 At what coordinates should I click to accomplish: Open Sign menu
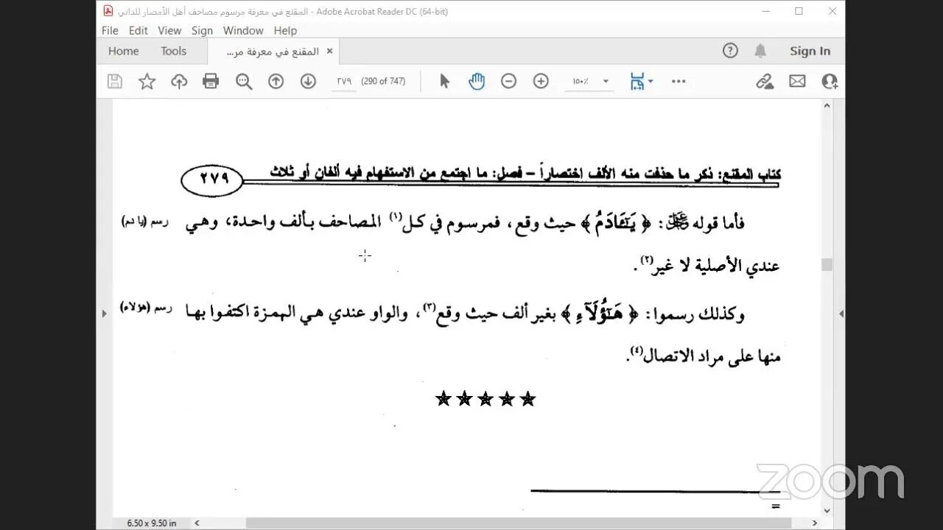pyautogui.click(x=202, y=30)
